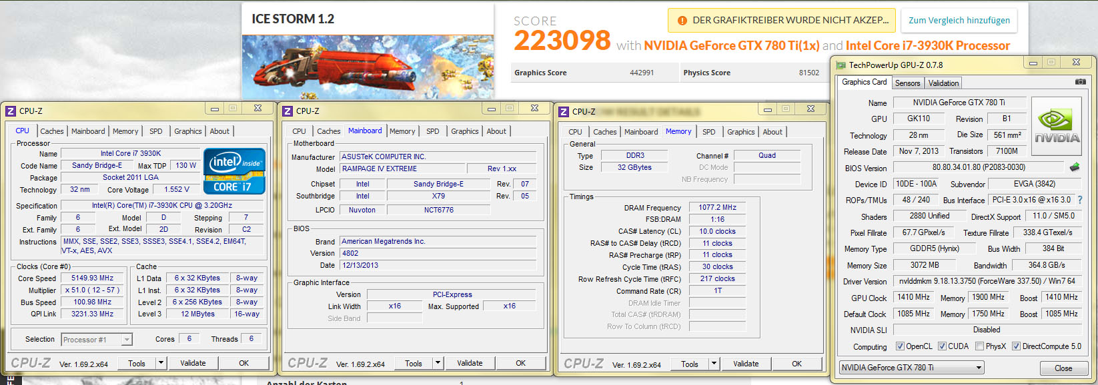Click the Ice Storm spaceship thumbnail image
The width and height of the screenshot is (1098, 385).
coord(368,67)
